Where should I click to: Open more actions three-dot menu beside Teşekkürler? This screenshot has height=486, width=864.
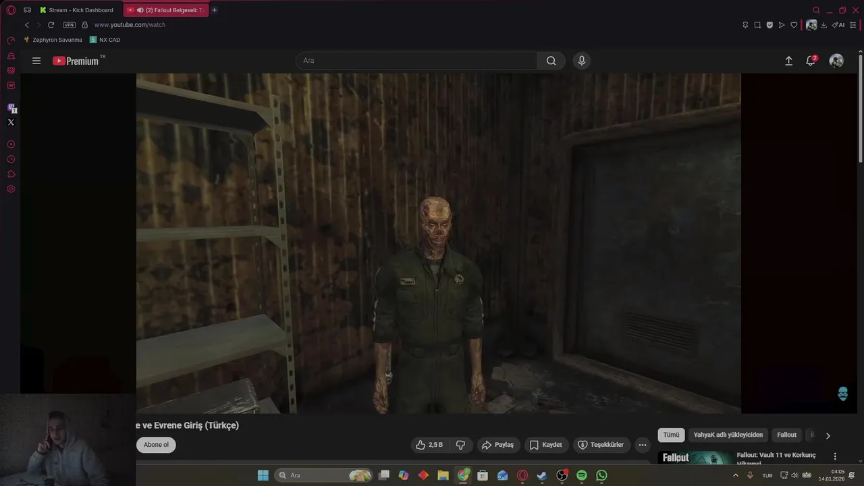[x=643, y=445]
